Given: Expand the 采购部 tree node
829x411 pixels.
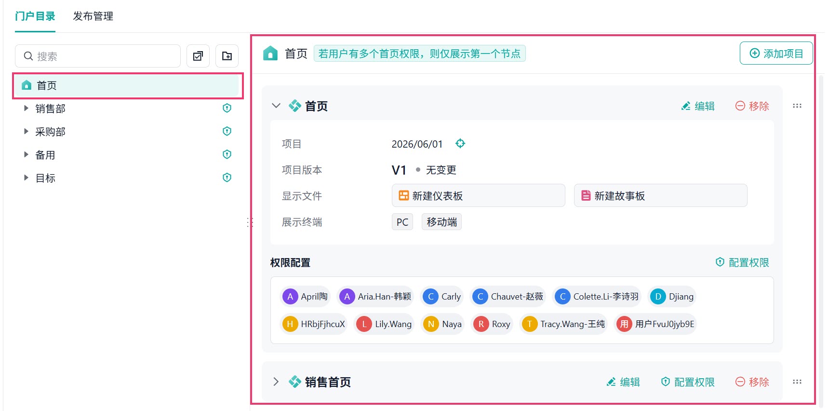Looking at the screenshot, I should (x=26, y=131).
